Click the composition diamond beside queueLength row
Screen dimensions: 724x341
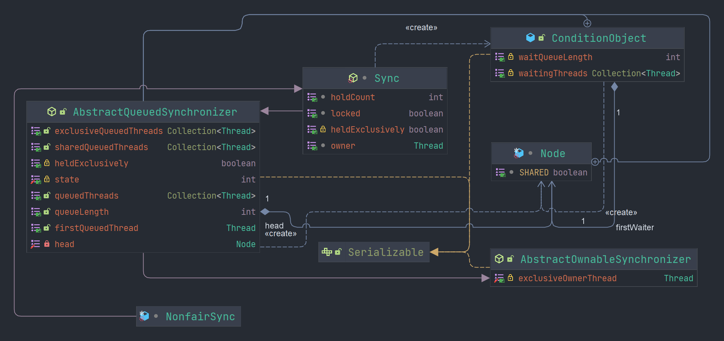[x=265, y=212]
